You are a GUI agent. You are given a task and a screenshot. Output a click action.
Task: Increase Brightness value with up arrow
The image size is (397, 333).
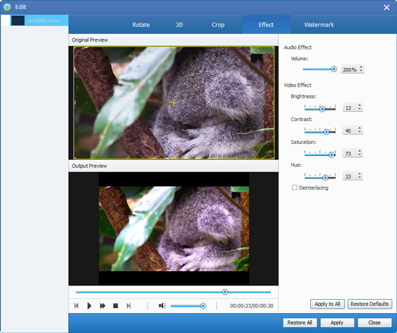click(359, 105)
